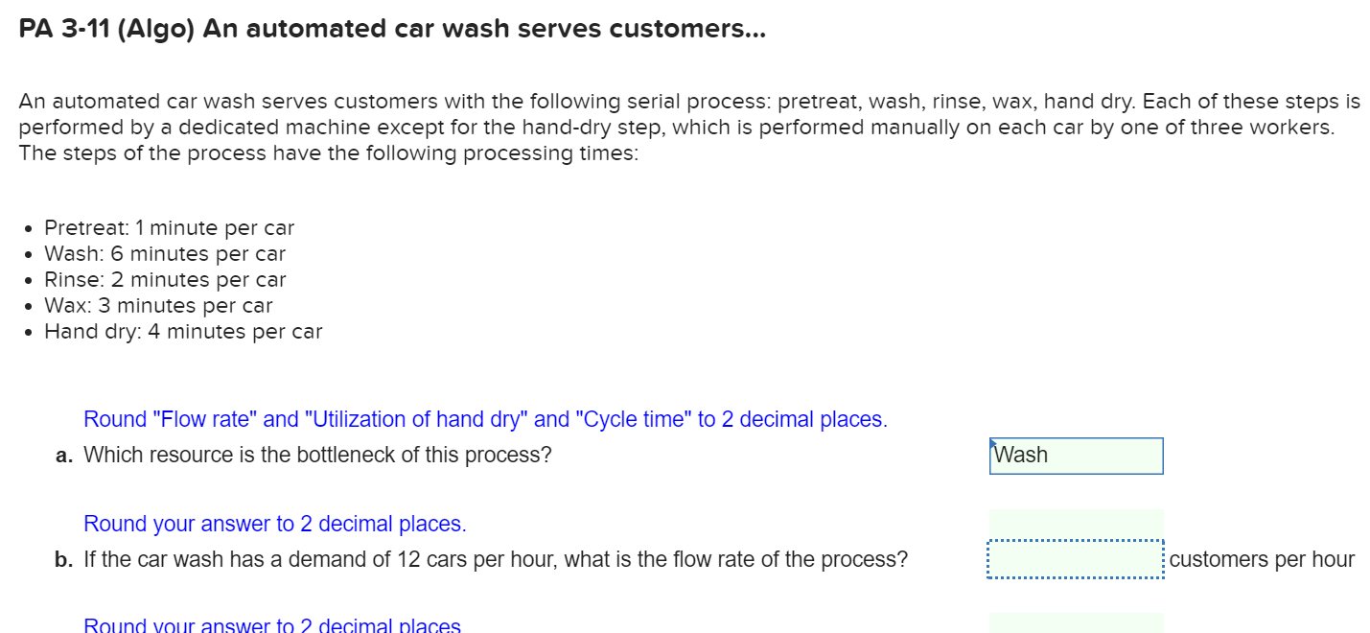Click the blue rounding instruction above question a
1370x633 pixels.
pos(485,419)
